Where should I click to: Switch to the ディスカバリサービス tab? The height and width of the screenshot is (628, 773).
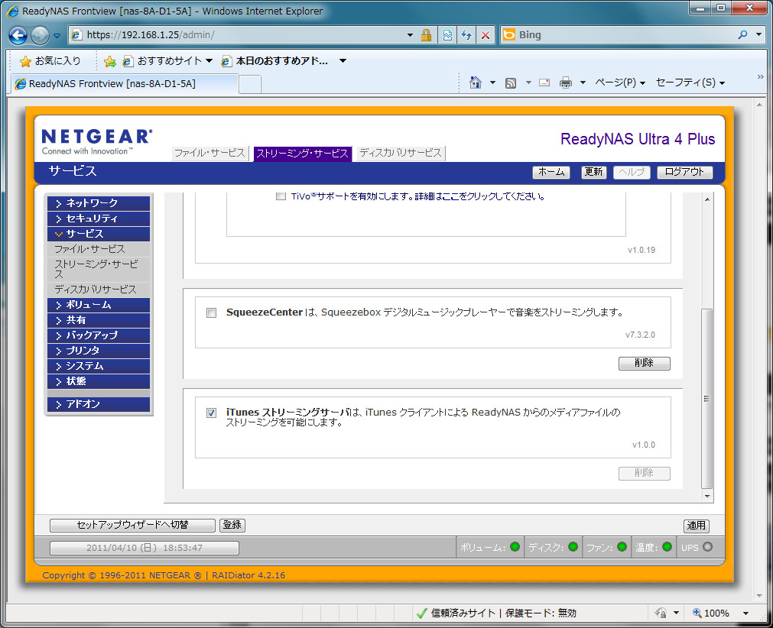400,154
